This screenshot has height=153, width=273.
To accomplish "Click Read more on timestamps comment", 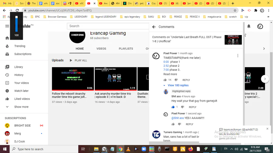I will point(170,74).
